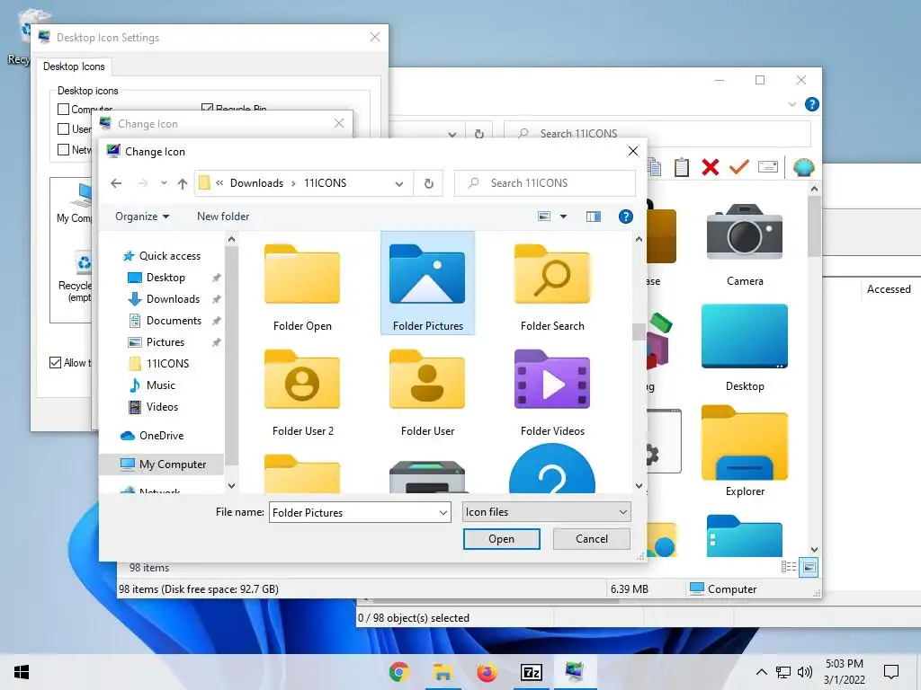Viewport: 921px width, 690px height.
Task: Go to Downloads in navigation pane
Action: tap(165, 299)
